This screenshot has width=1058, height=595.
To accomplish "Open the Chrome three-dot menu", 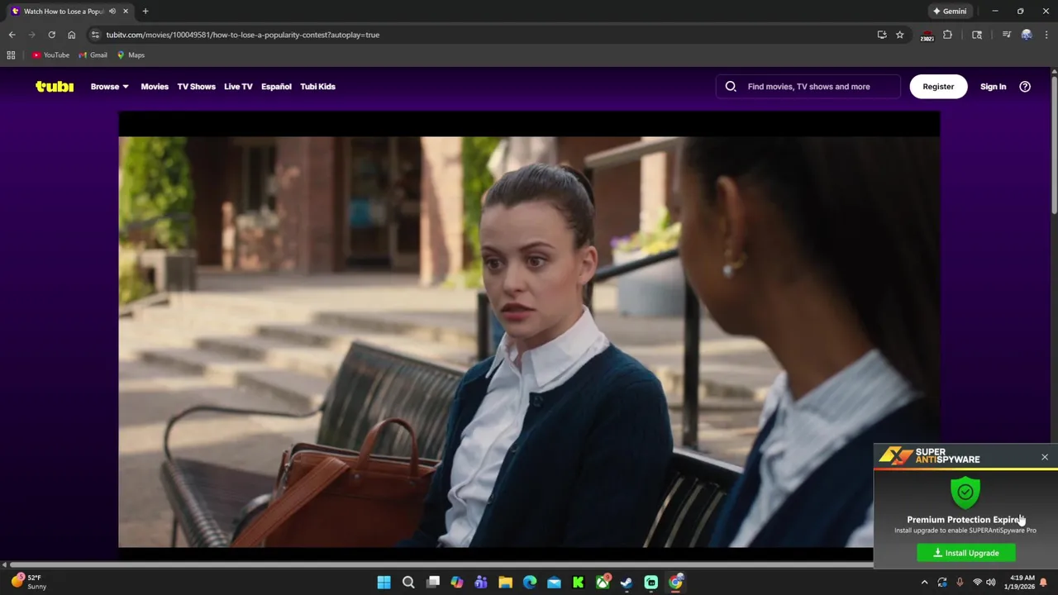I will 1046,35.
